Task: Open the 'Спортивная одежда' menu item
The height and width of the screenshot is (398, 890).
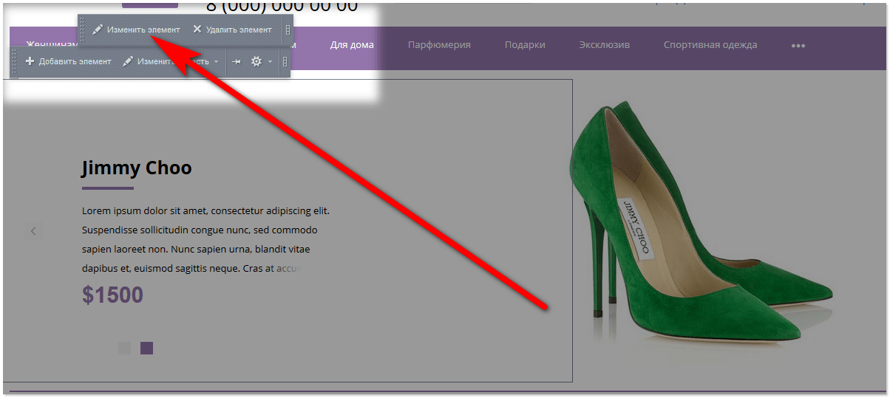Action: pyautogui.click(x=710, y=45)
